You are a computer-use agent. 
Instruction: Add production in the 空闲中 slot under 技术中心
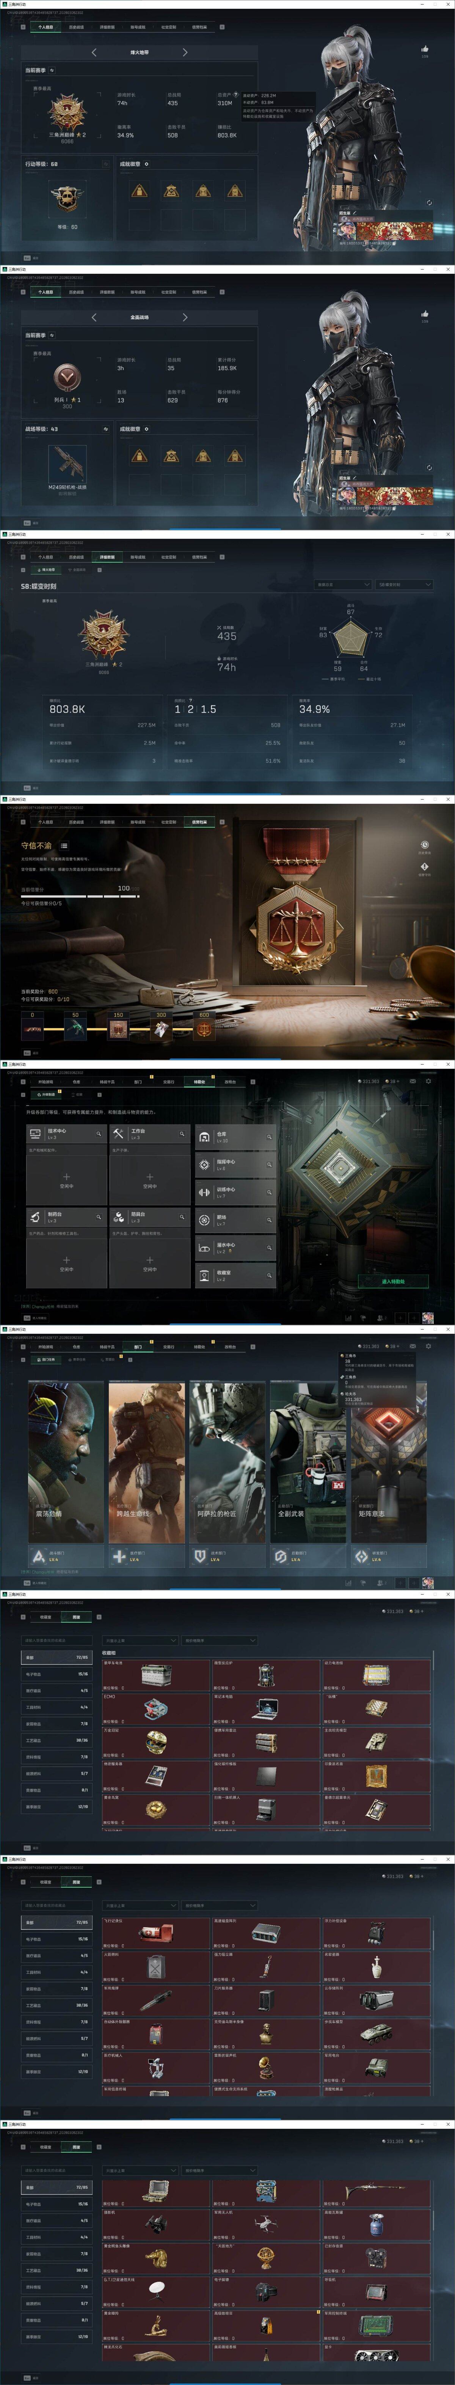[67, 1180]
